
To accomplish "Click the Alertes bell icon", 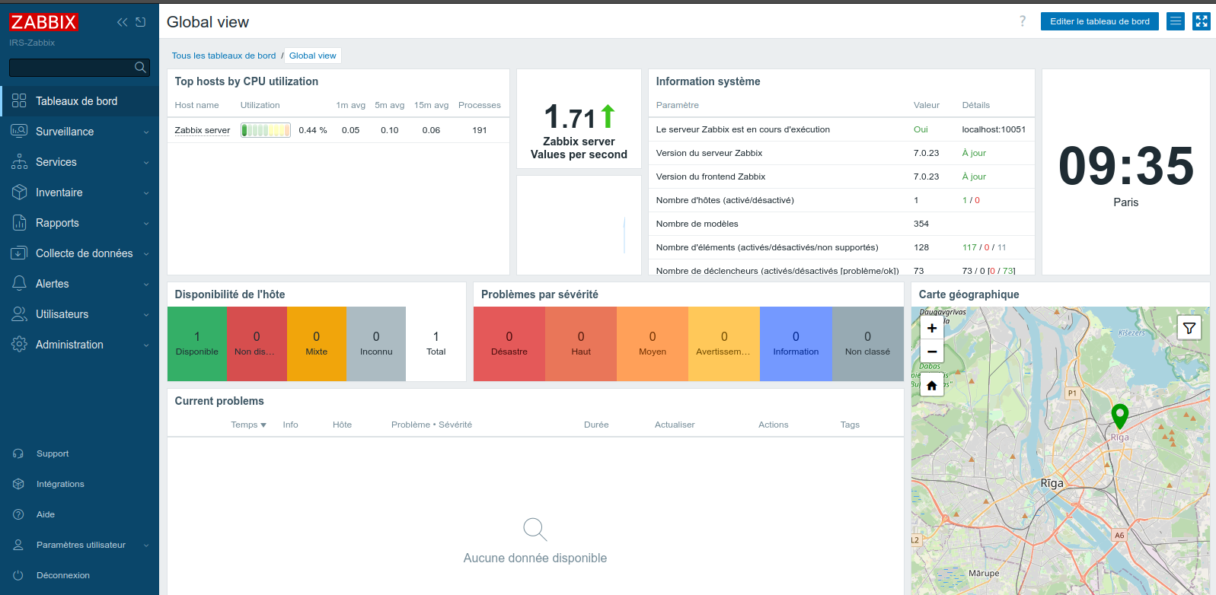I will (x=19, y=284).
